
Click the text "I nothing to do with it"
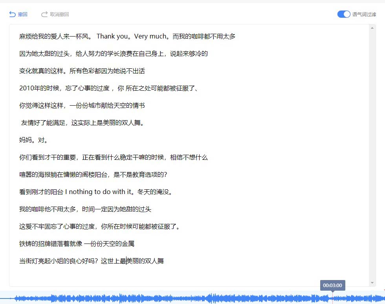click(98, 192)
